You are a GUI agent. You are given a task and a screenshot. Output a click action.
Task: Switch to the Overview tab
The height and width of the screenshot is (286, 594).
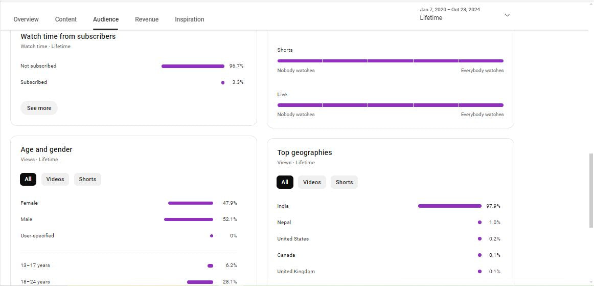[x=26, y=19]
